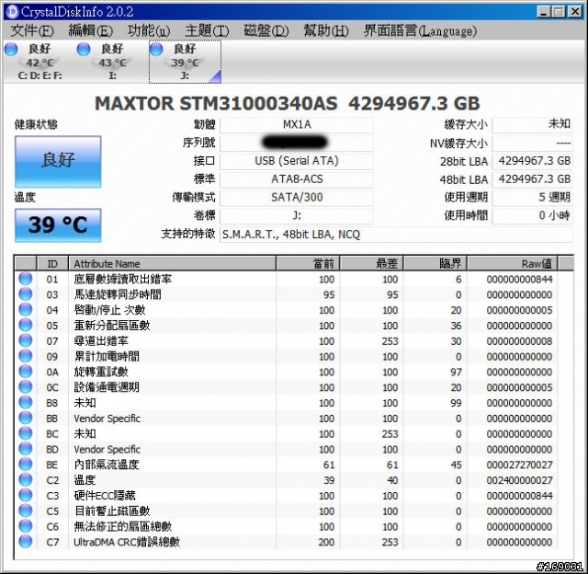The height and width of the screenshot is (574, 588).
Task: Click the status orb for attribute C7
Action: [x=26, y=541]
